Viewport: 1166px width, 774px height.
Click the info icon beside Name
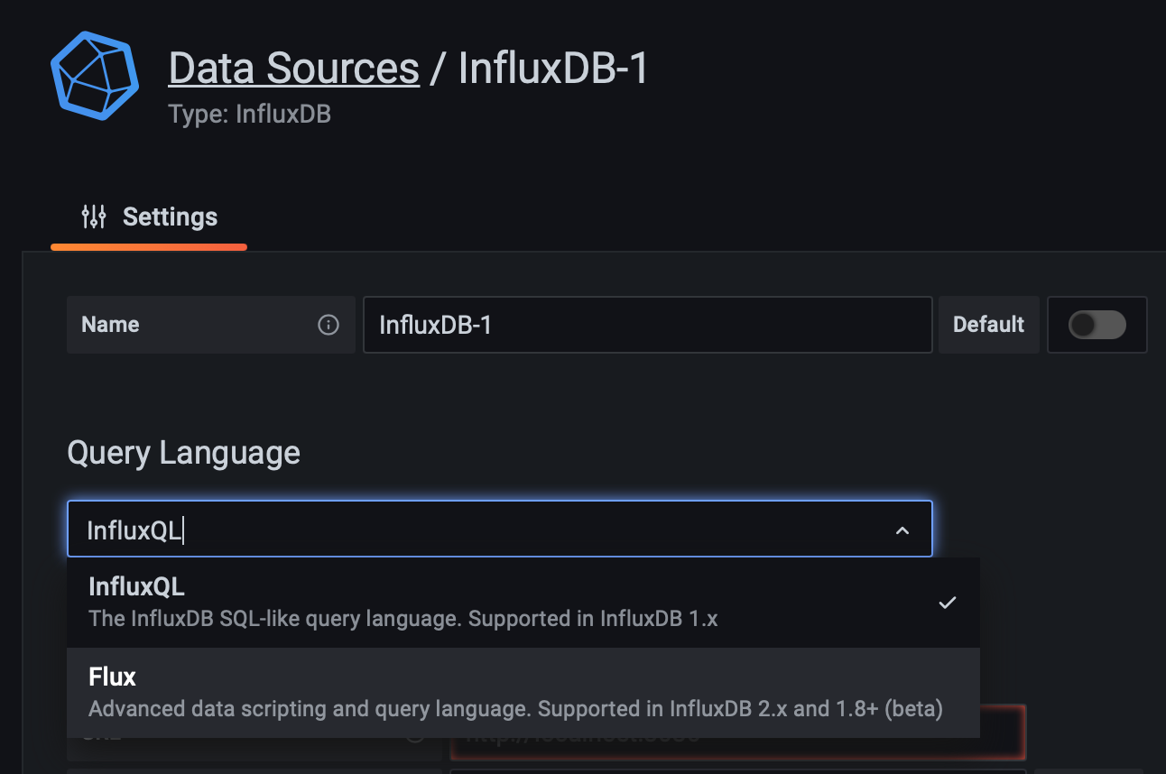[x=329, y=325]
